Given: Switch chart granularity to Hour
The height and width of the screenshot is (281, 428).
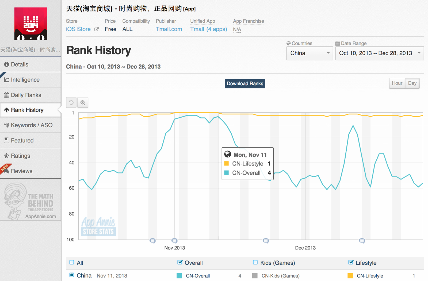Looking at the screenshot, I should coord(397,83).
